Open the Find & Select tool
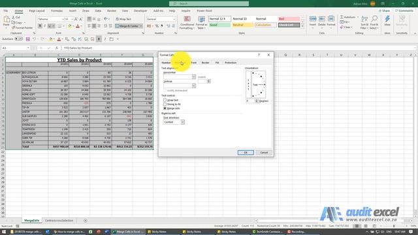The width and height of the screenshot is (418, 235). click(x=374, y=22)
